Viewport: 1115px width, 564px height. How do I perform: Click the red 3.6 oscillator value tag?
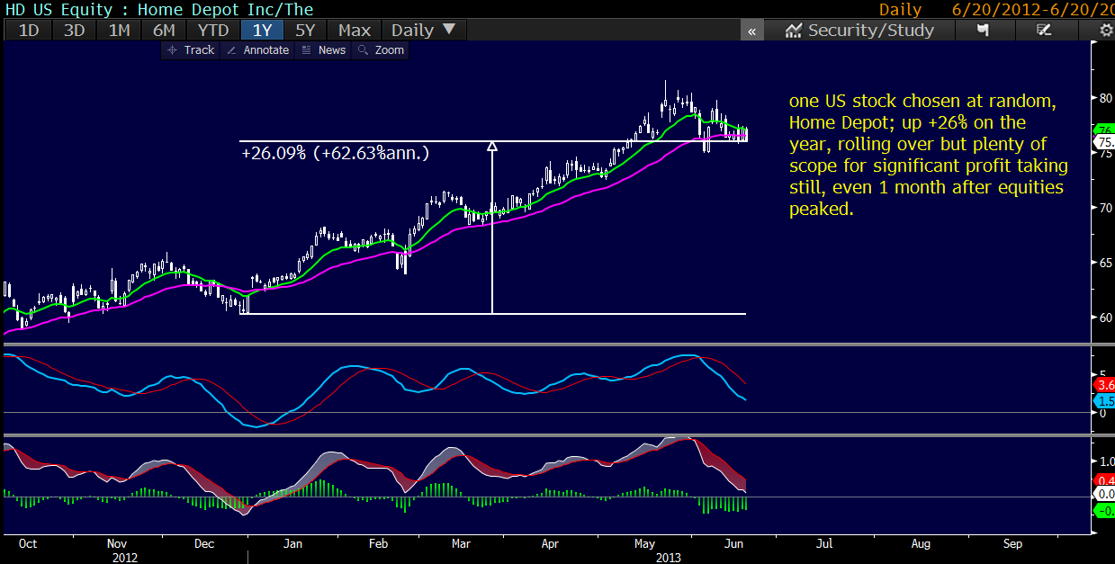[x=1104, y=384]
